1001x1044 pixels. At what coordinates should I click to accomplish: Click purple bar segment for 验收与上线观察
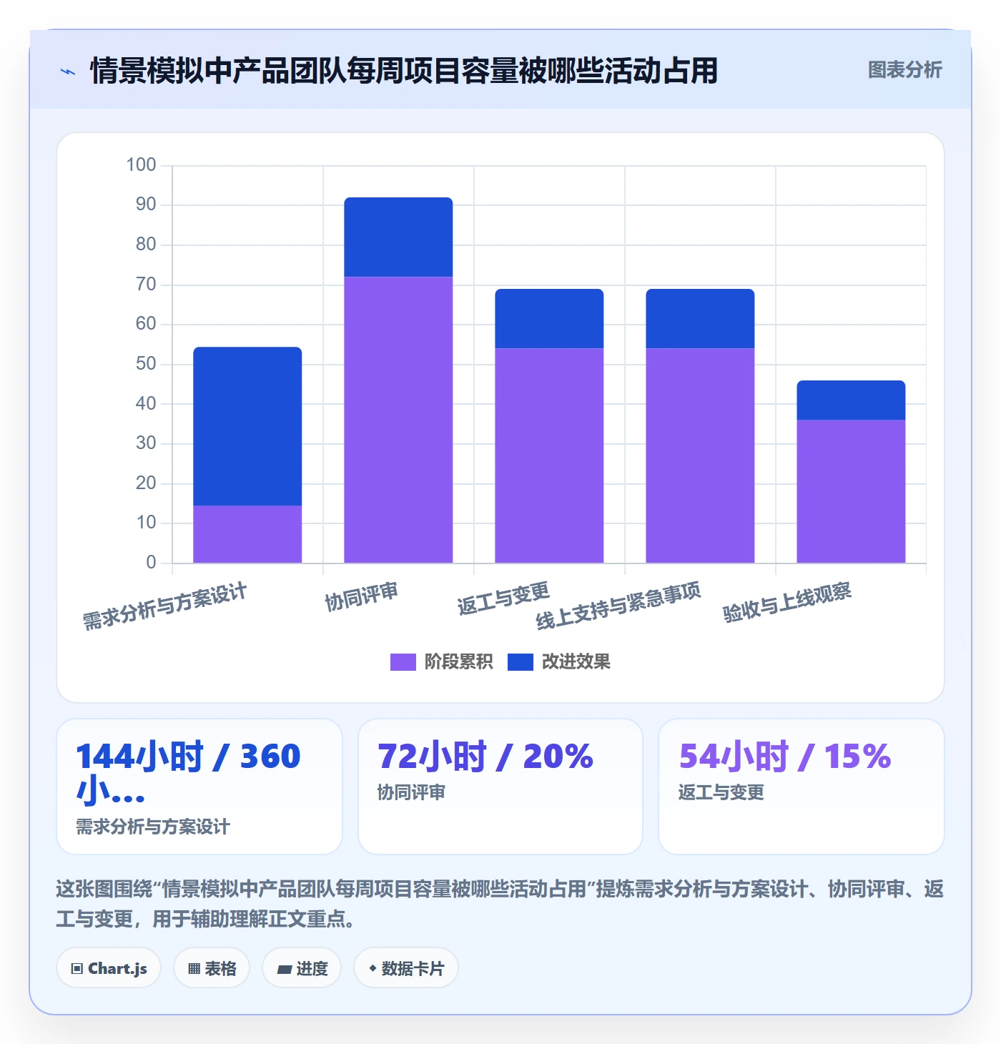(851, 491)
